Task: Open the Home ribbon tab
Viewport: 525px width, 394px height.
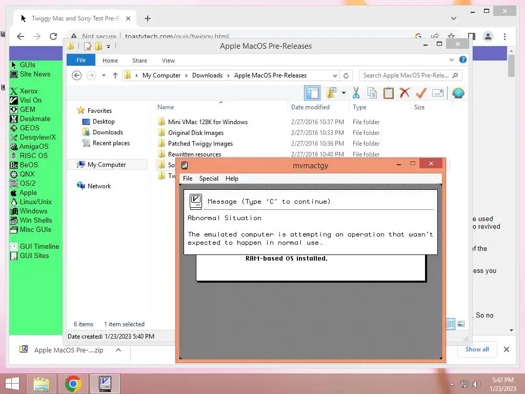Action: [x=110, y=61]
